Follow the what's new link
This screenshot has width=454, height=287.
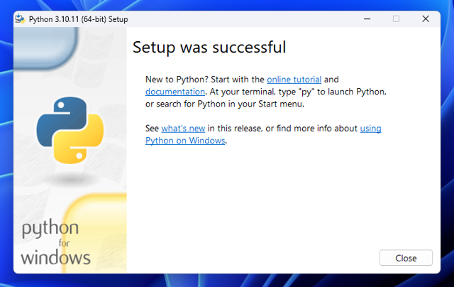tap(183, 129)
